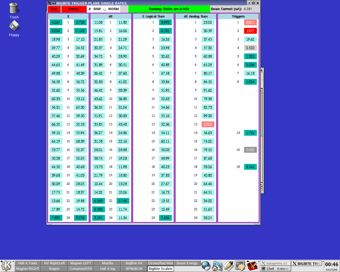
Task: Click E Logical Sum 1 value 3.993
Action: pyautogui.click(x=165, y=22)
